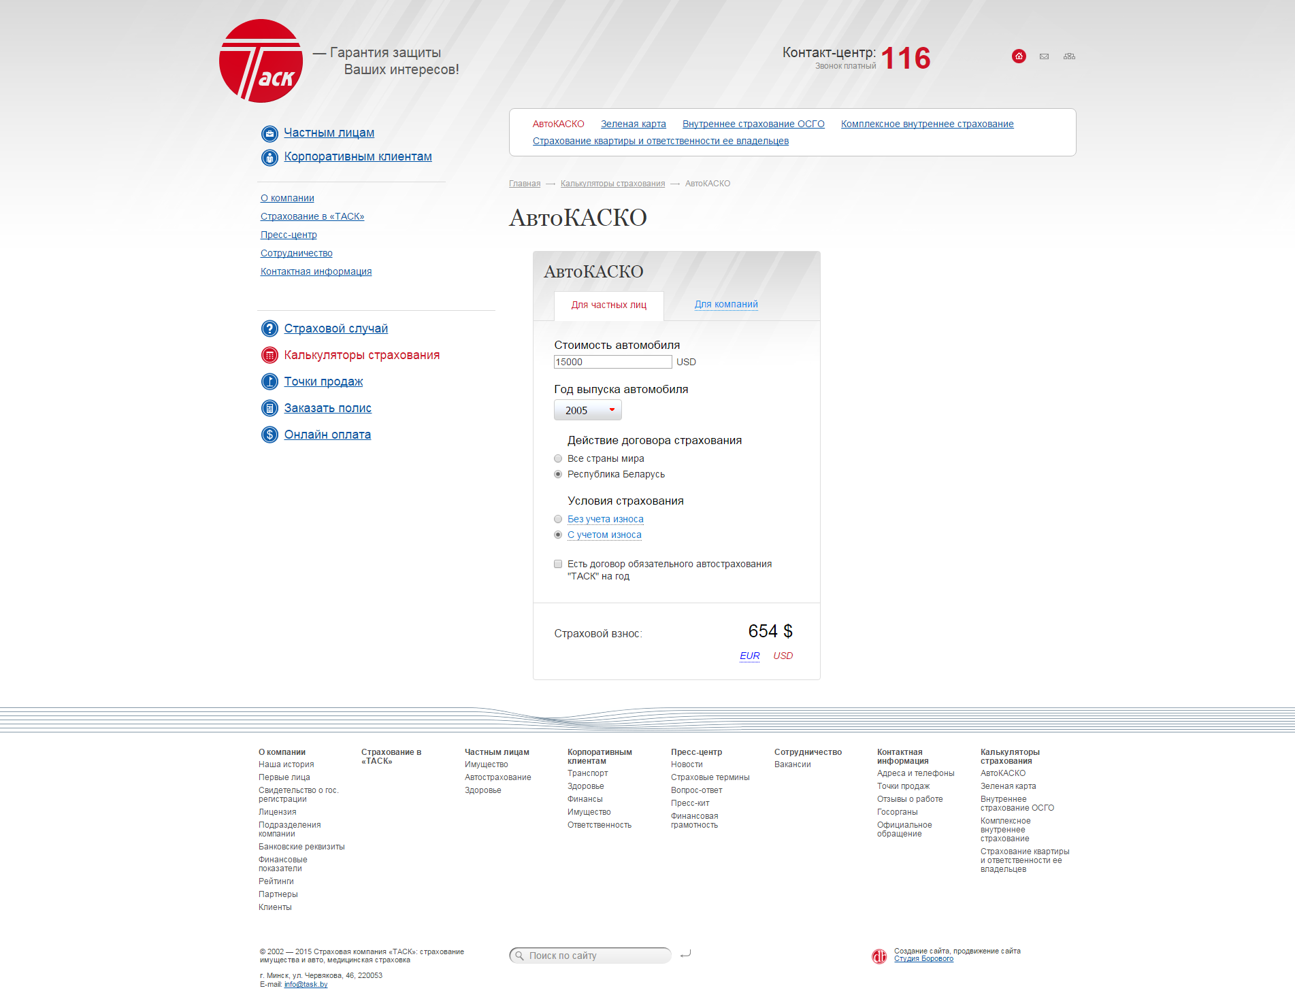The width and height of the screenshot is (1295, 995).
Task: Open Транспорт footer link
Action: pyautogui.click(x=588, y=773)
